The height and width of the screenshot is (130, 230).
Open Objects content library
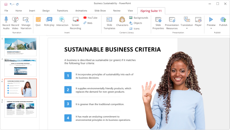point(136,23)
